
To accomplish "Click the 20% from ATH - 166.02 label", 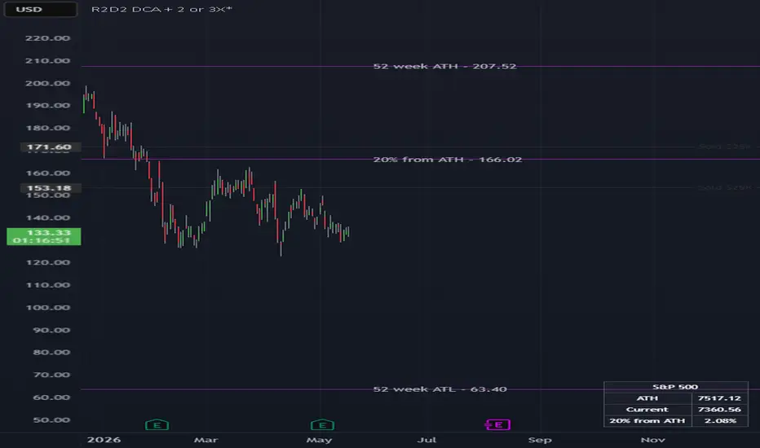I will [448, 160].
